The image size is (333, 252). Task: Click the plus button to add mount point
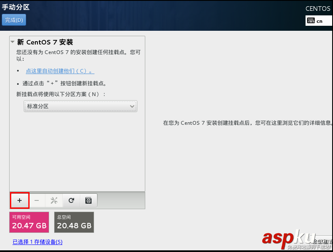tap(20, 200)
